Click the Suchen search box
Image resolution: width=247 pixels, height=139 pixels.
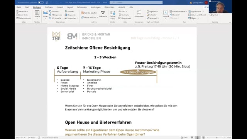[136, 3]
